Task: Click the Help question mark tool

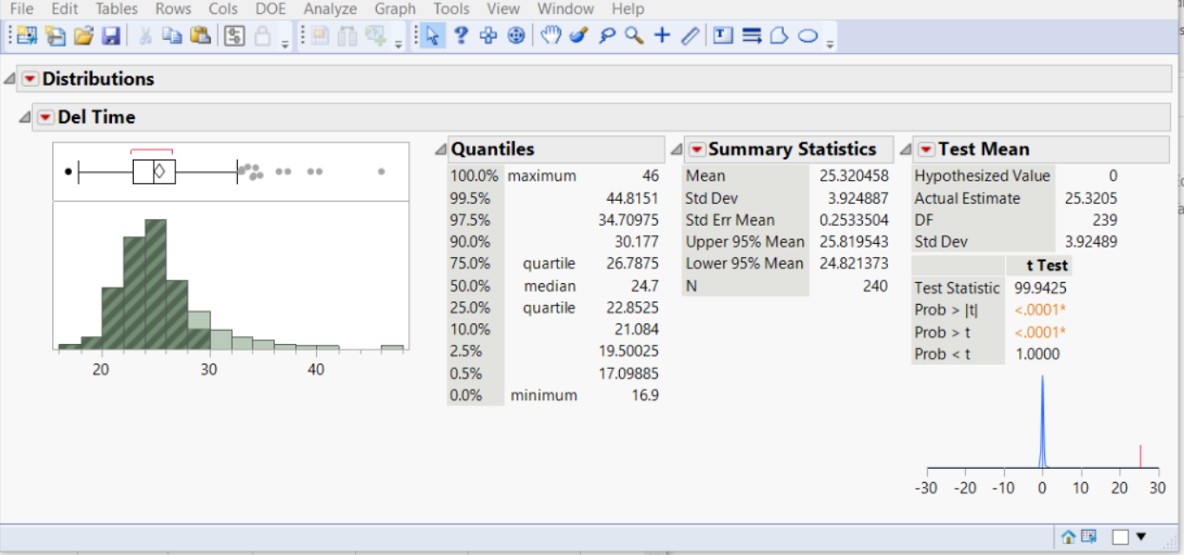Action: coord(461,36)
